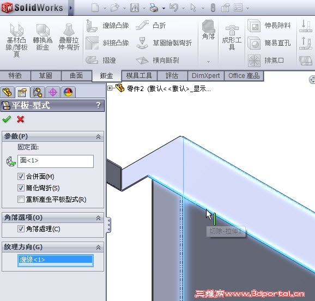Viewport: 315px width, 301px height.
Task: Select Cross-Break (橫向斷裂) tool
Action: [157, 60]
